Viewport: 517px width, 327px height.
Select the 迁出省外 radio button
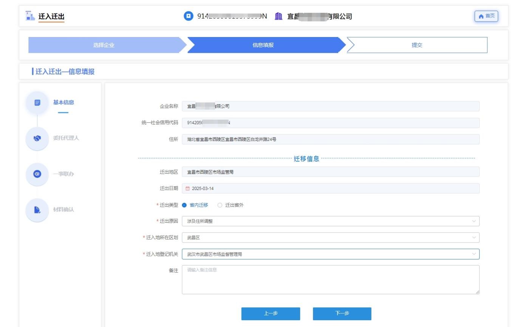tap(220, 205)
